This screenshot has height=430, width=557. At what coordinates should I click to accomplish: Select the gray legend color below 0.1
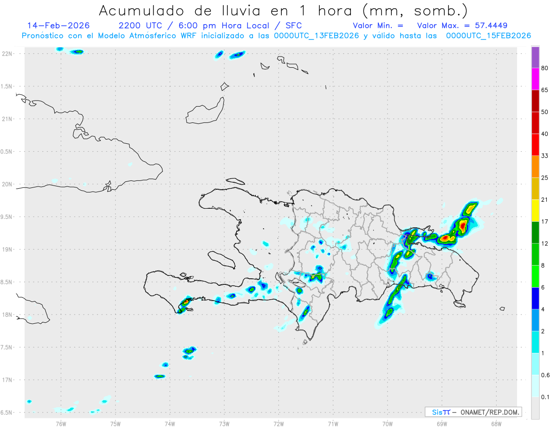535,408
